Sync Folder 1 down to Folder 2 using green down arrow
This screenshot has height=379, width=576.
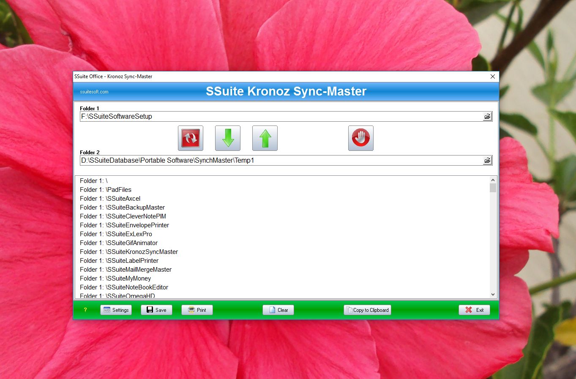227,138
